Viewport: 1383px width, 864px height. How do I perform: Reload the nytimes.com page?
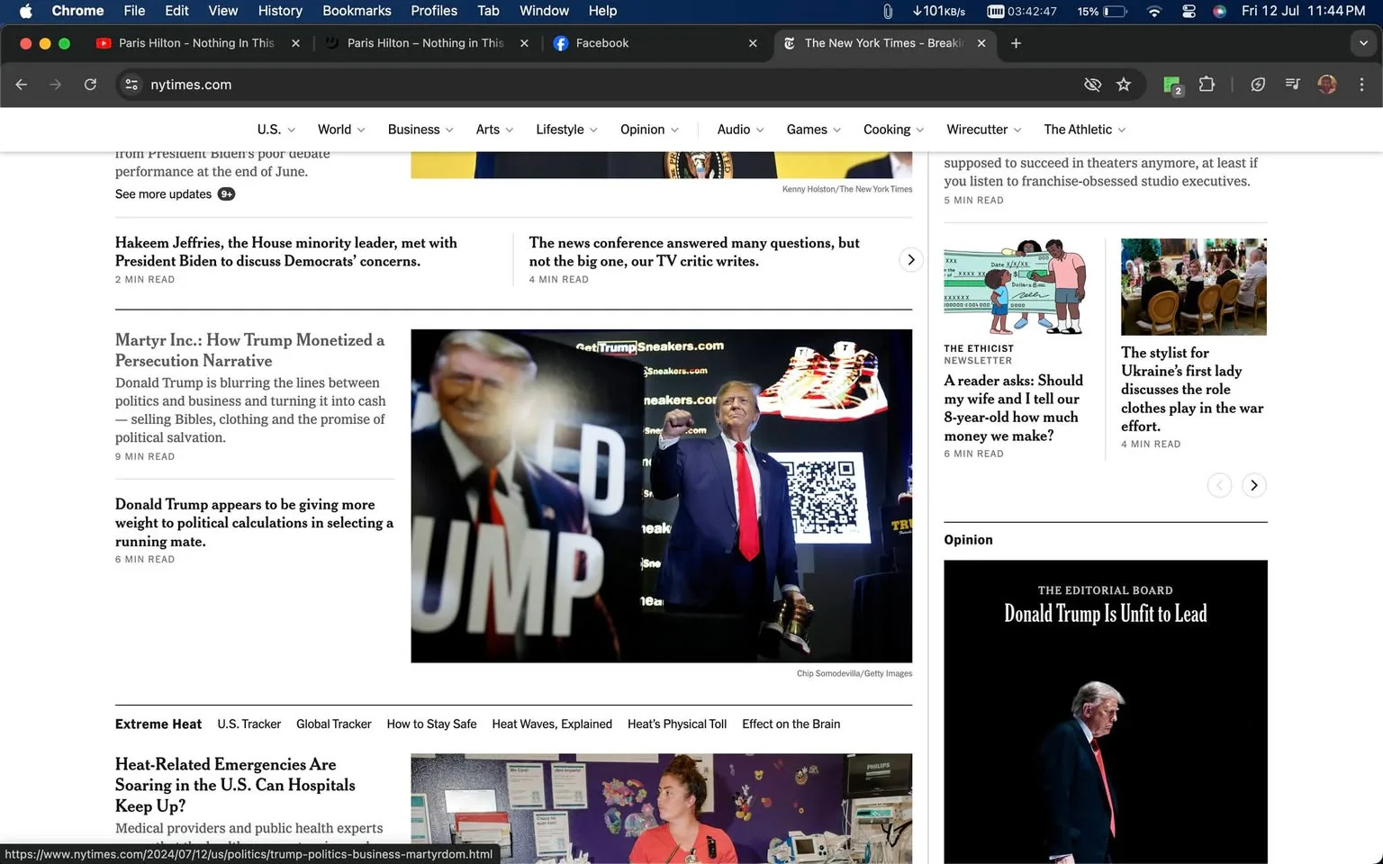point(90,85)
